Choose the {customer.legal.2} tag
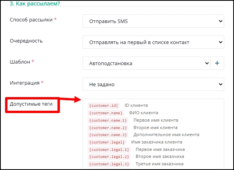The width and height of the screenshot is (234, 170). click(109, 157)
